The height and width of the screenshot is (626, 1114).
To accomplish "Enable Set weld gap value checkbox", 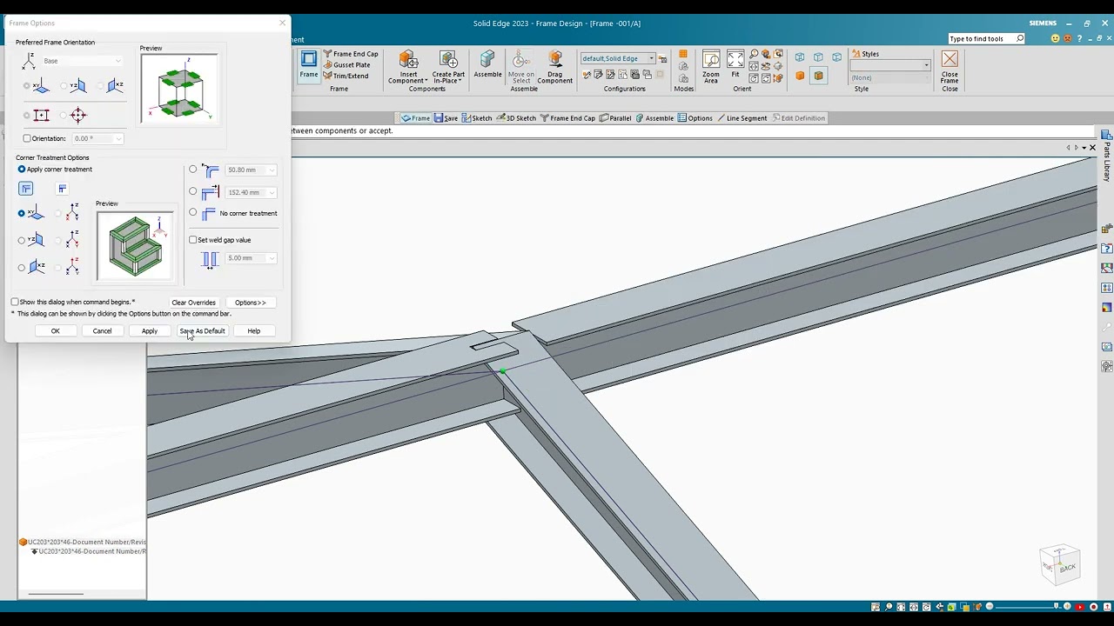I will click(x=193, y=240).
